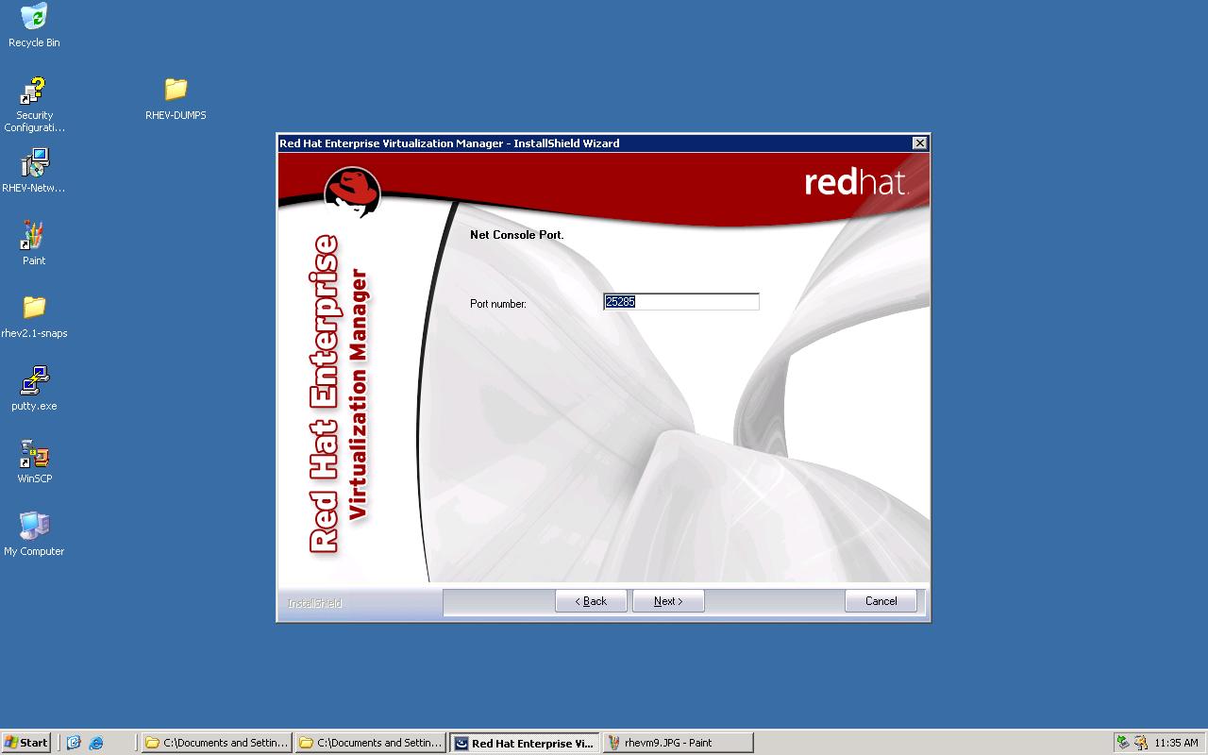
Task: Click the Net Console Port heading
Action: 517,235
